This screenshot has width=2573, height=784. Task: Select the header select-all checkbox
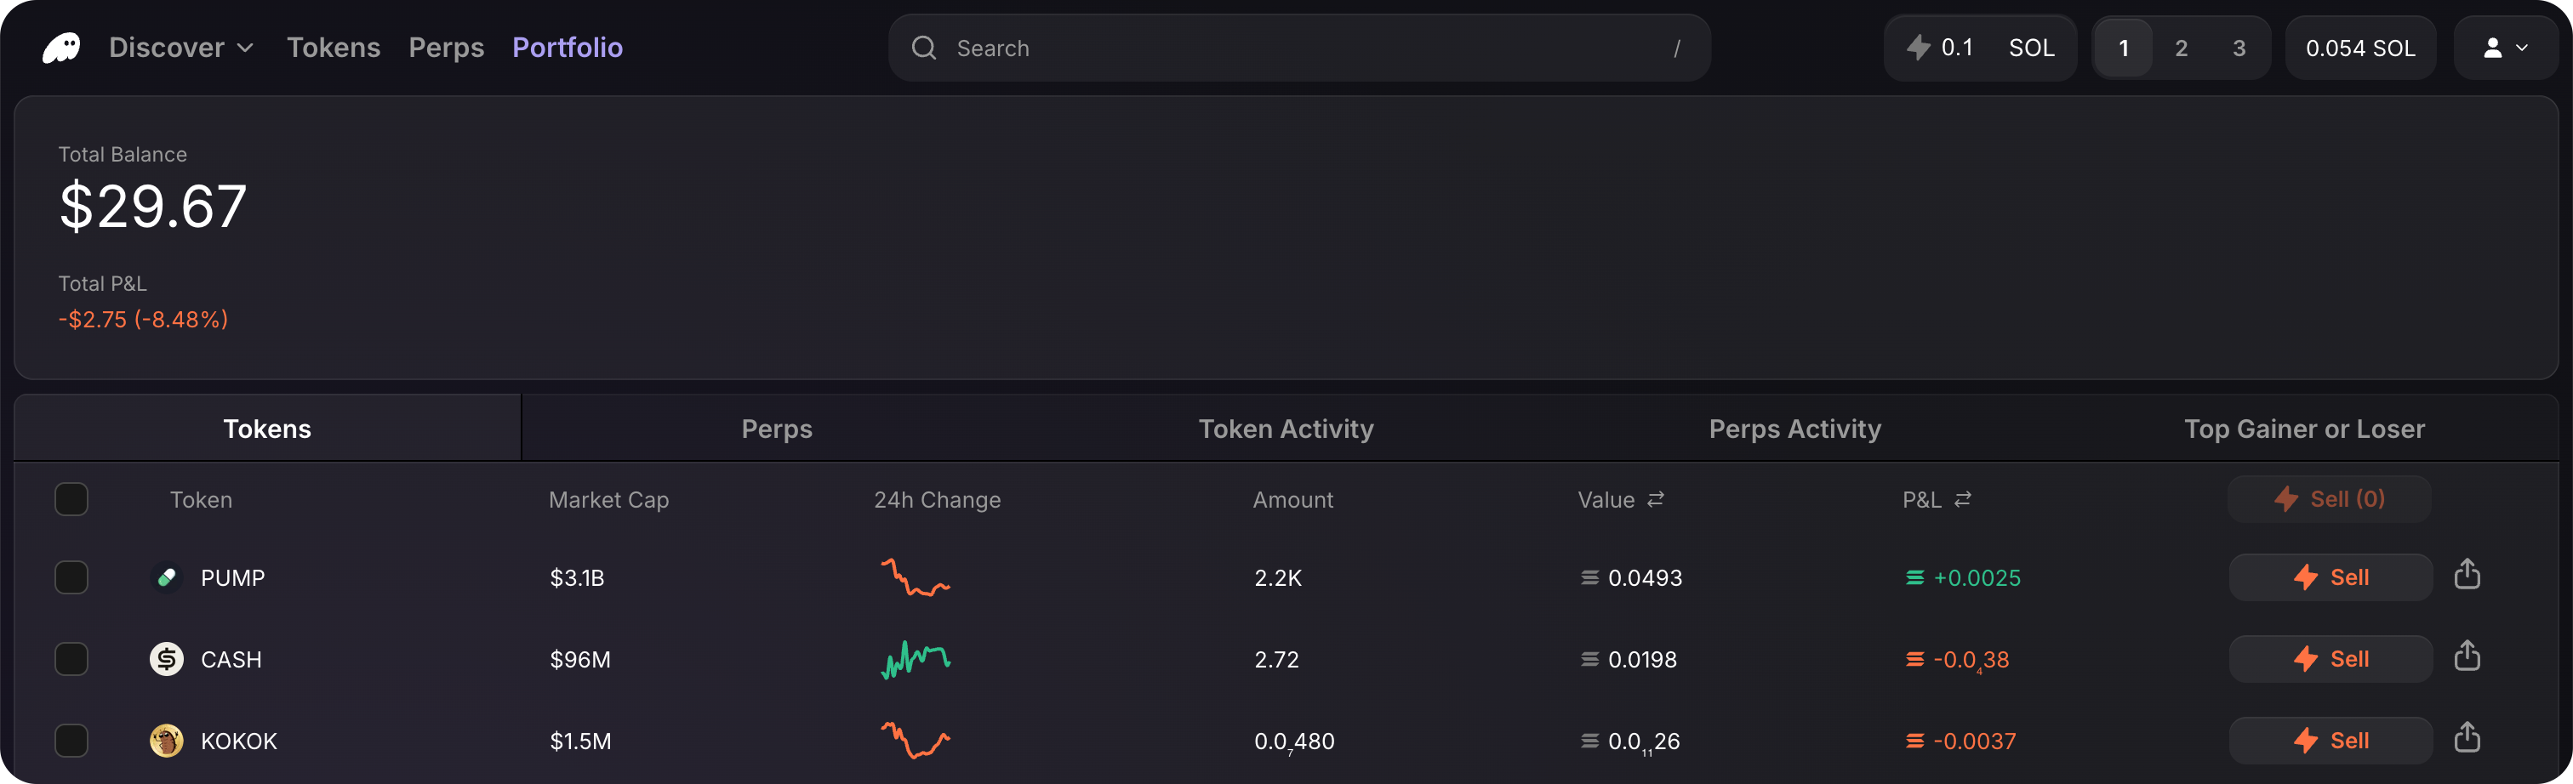[71, 499]
